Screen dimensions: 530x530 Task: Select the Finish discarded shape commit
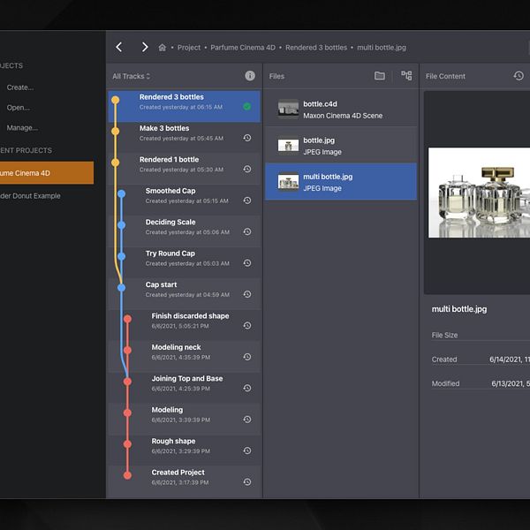point(185,325)
